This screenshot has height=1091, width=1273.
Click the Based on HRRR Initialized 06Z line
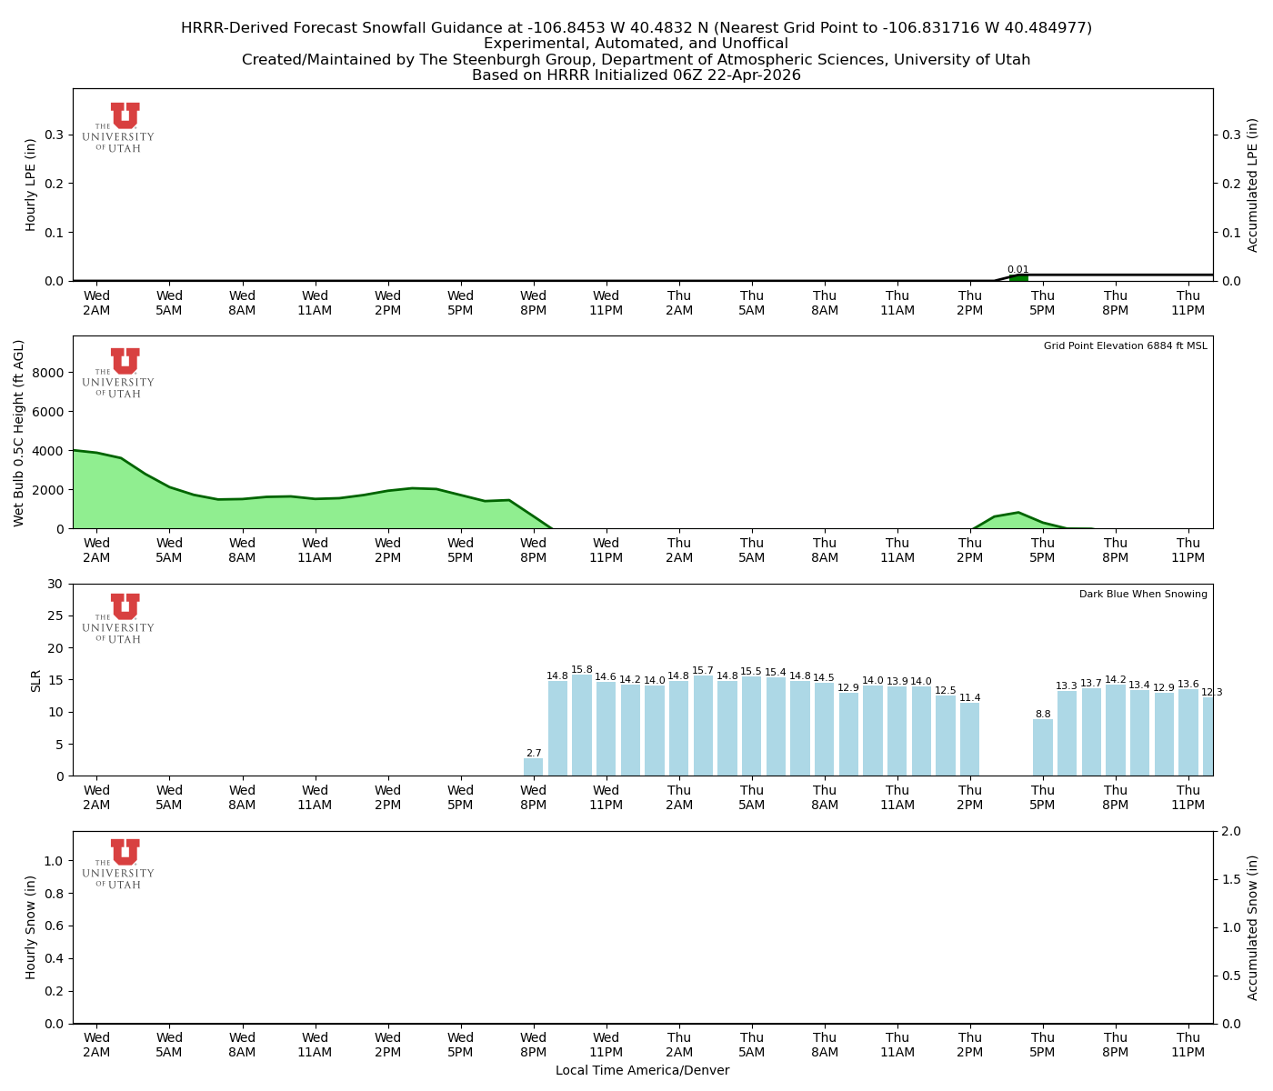(636, 75)
